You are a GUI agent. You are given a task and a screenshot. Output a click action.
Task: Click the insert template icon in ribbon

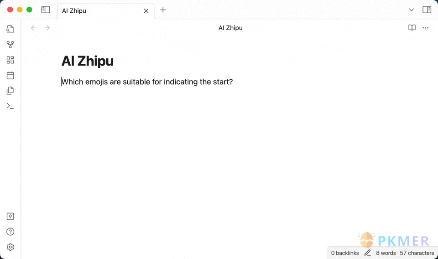coord(10,91)
